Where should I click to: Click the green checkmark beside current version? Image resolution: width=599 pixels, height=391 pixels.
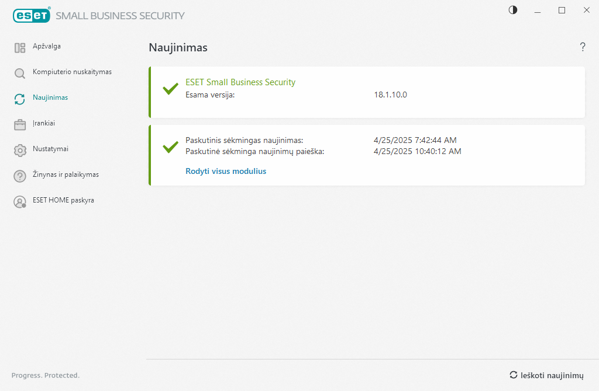[170, 89]
